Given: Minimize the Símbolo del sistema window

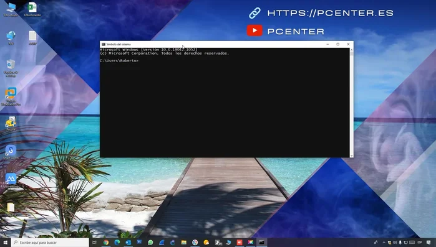Looking at the screenshot, I should (x=327, y=44).
